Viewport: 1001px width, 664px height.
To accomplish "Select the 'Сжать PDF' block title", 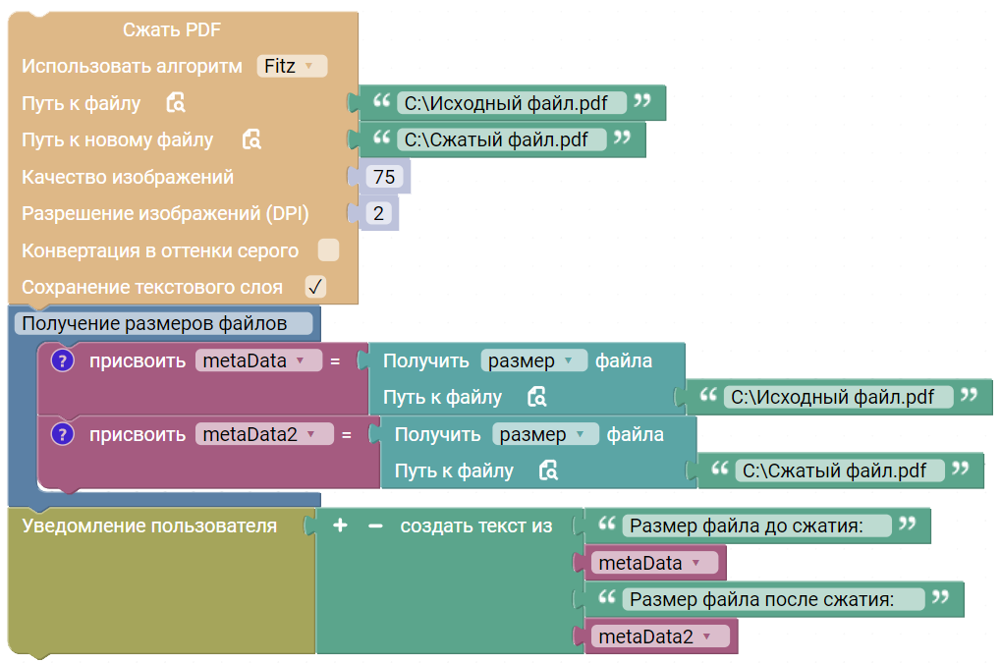I will [172, 29].
